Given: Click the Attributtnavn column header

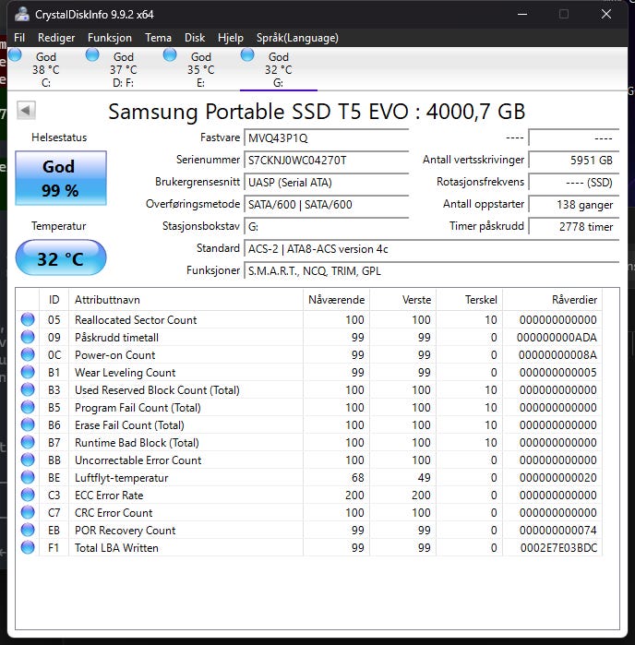Looking at the screenshot, I should (186, 300).
